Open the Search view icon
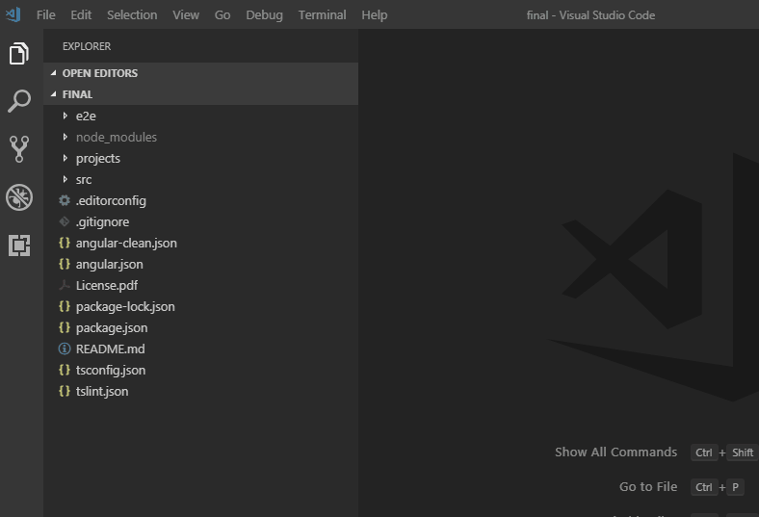 click(19, 101)
